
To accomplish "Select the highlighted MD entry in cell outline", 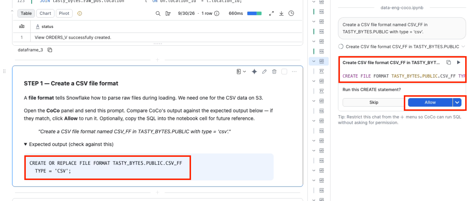I will [321, 61].
